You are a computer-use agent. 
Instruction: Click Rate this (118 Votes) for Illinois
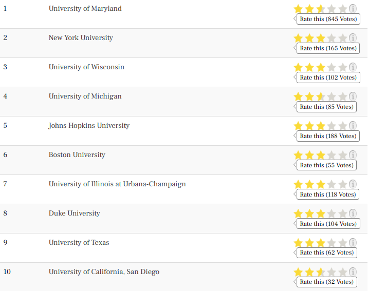point(328,194)
